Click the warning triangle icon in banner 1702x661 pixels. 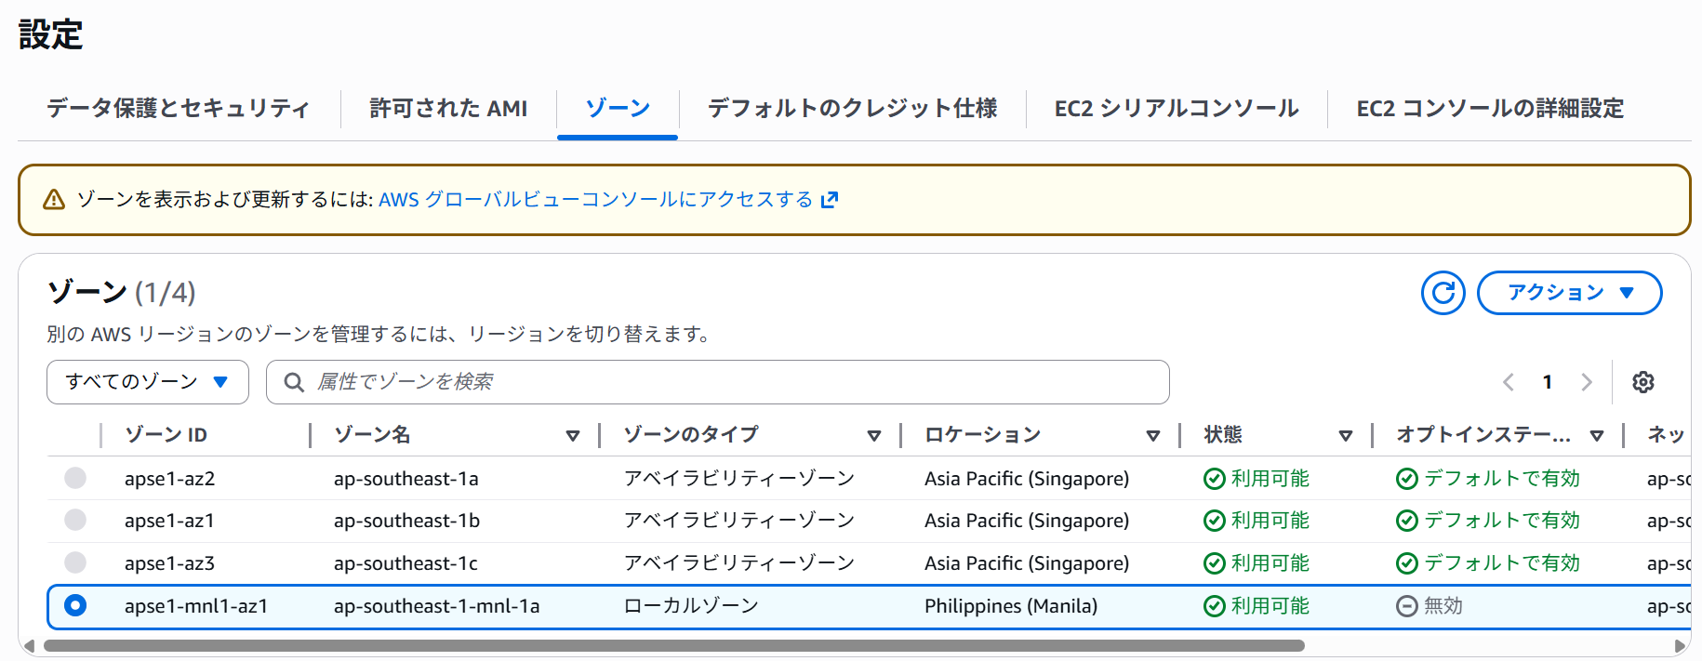[54, 199]
